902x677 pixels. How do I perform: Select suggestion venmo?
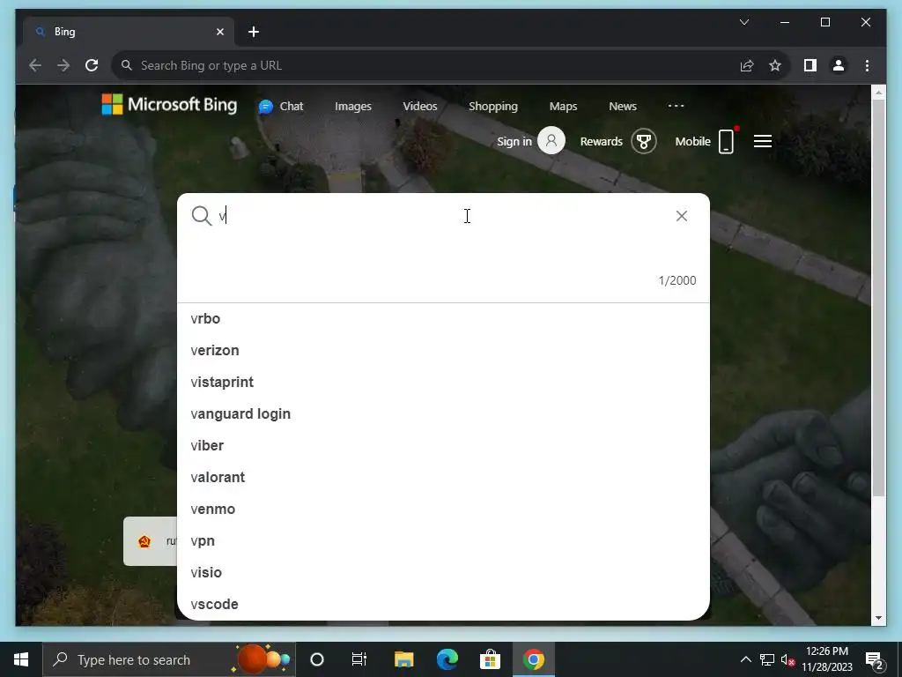443,509
